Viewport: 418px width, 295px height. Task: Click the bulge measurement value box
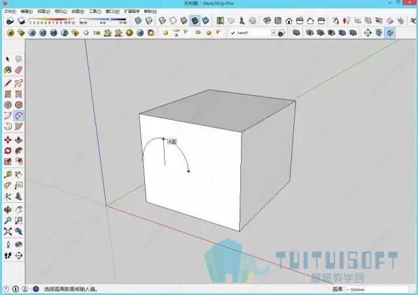pyautogui.click(x=377, y=289)
